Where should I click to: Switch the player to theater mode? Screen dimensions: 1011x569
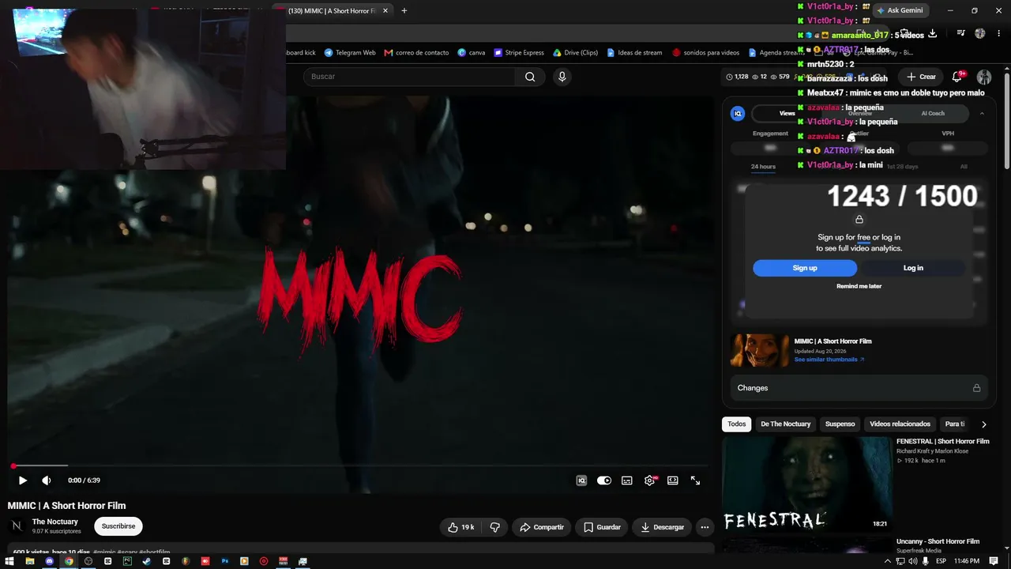tap(673, 480)
